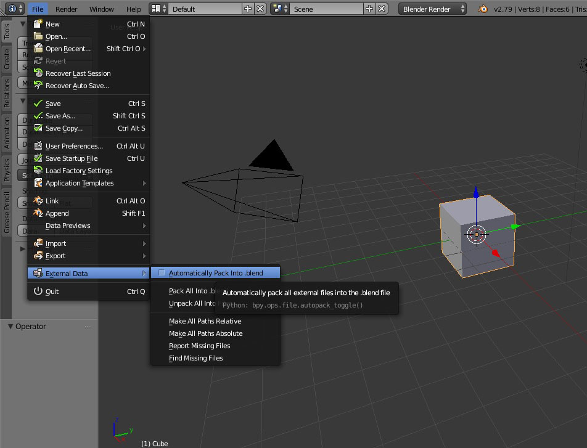
Task: Click the Save icon in the File menu
Action: pyautogui.click(x=36, y=103)
